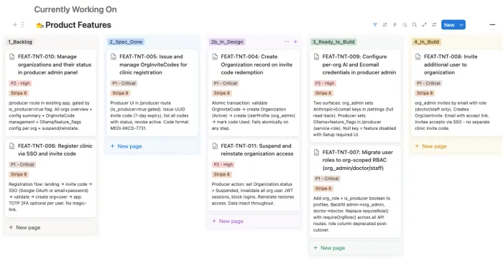This screenshot has height=261, width=503.
Task: Click the plus icon in 2b_In_Design column header
Action: (x=295, y=42)
